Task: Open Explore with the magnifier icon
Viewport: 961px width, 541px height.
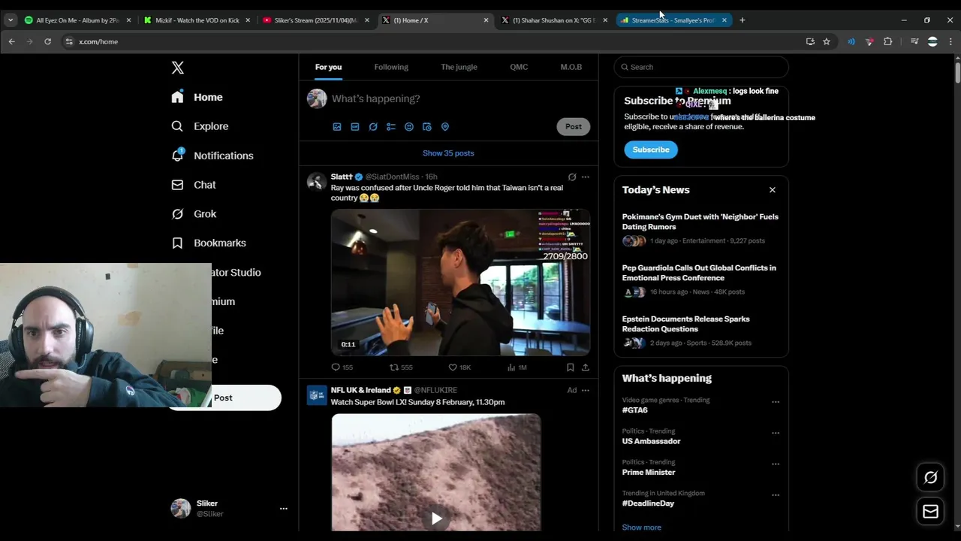Action: click(x=177, y=126)
